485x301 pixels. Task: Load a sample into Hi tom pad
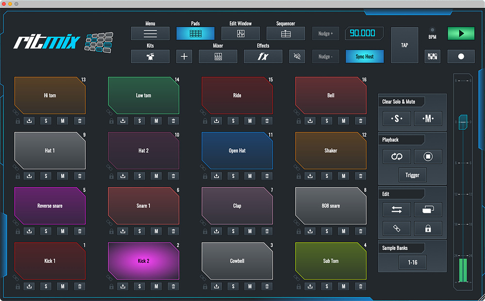click(29, 121)
